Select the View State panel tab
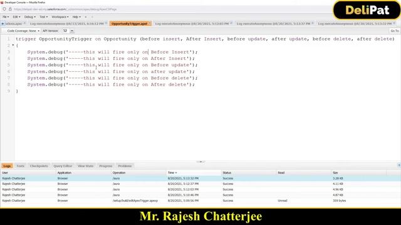 85,166
